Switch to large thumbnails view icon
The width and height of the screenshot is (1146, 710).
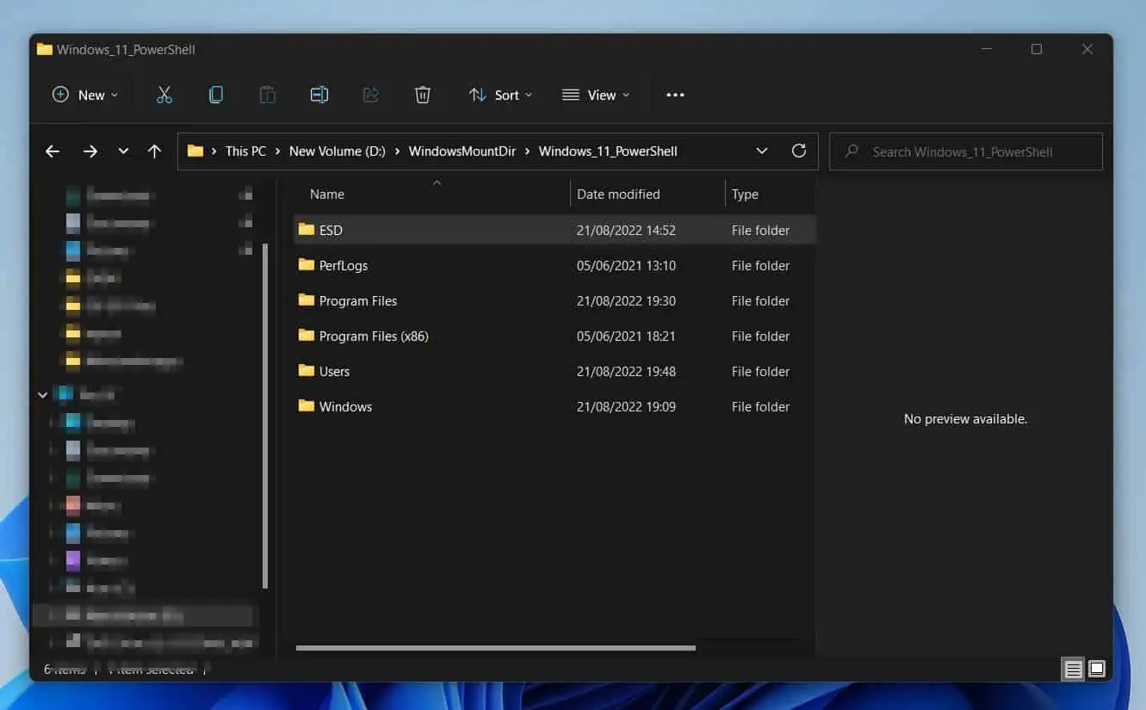(x=1097, y=669)
